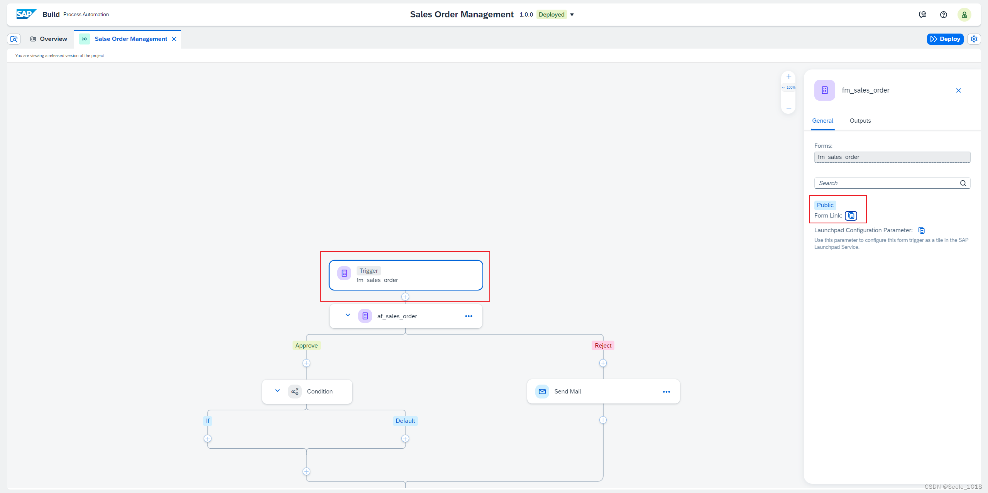Switch to the Overview tab
This screenshot has width=988, height=493.
coord(49,39)
